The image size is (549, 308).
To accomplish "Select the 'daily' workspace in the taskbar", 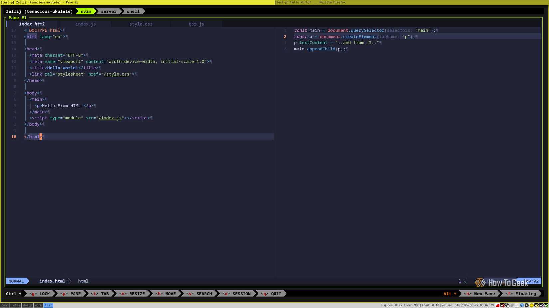I will [27, 305].
